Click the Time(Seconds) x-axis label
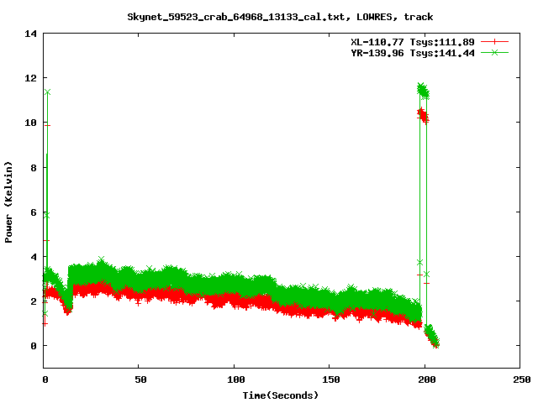This screenshot has height=403, width=538. tap(281, 395)
